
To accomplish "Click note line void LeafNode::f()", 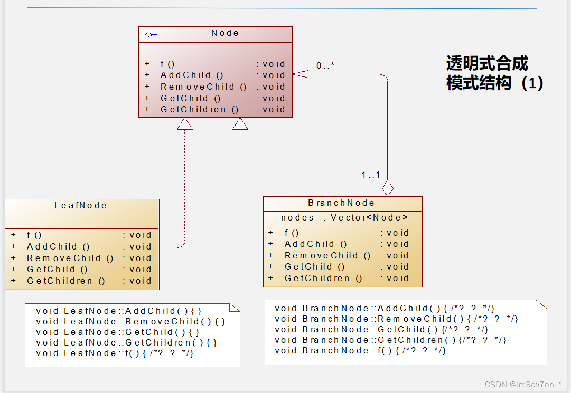I will tap(115, 353).
